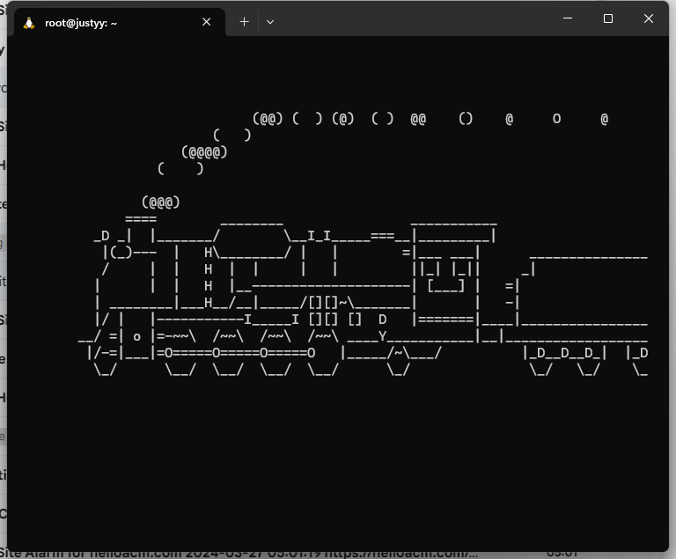Open a new terminal tab
The height and width of the screenshot is (559, 676).
point(245,22)
